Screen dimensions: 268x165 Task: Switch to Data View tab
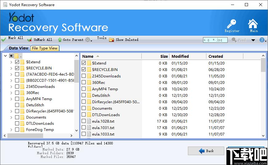[18, 48]
